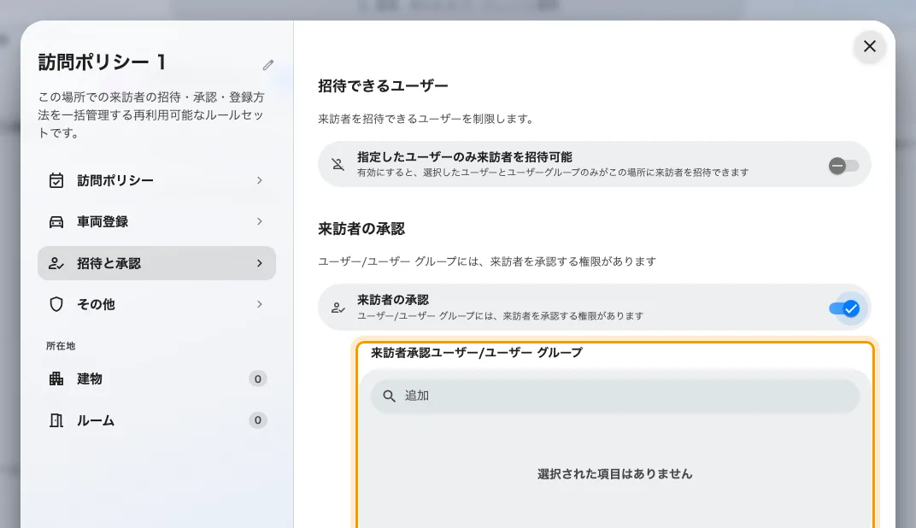The image size is (916, 528).
Task: Click the 招待できるユーザー heading
Action: point(383,85)
